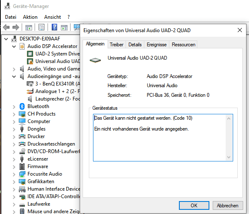Screen dimensions: 249x214
Task: Click the 'PCI-Bus 36, Gerät 0, Funktion 0' text
Action: [178, 95]
